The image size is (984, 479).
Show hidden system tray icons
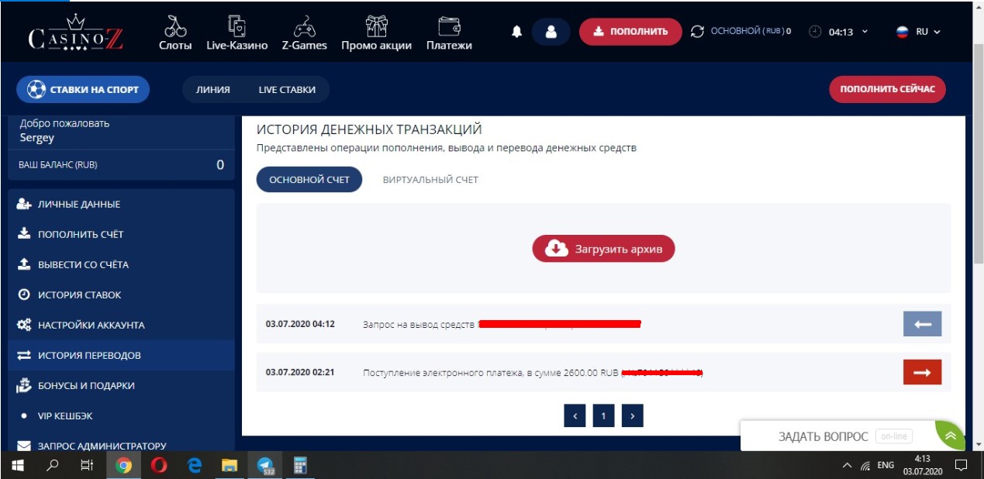(x=847, y=466)
